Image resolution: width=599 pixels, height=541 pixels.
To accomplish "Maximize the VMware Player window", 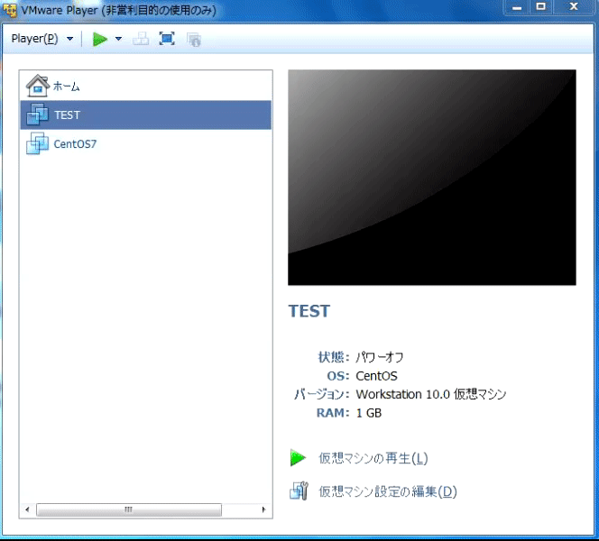I will click(541, 7).
